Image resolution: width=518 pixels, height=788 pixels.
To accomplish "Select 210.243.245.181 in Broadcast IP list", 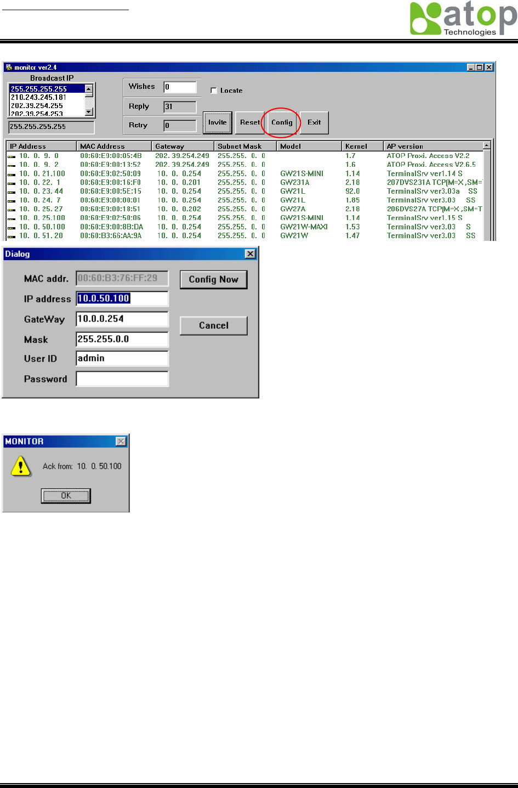I will coord(47,97).
